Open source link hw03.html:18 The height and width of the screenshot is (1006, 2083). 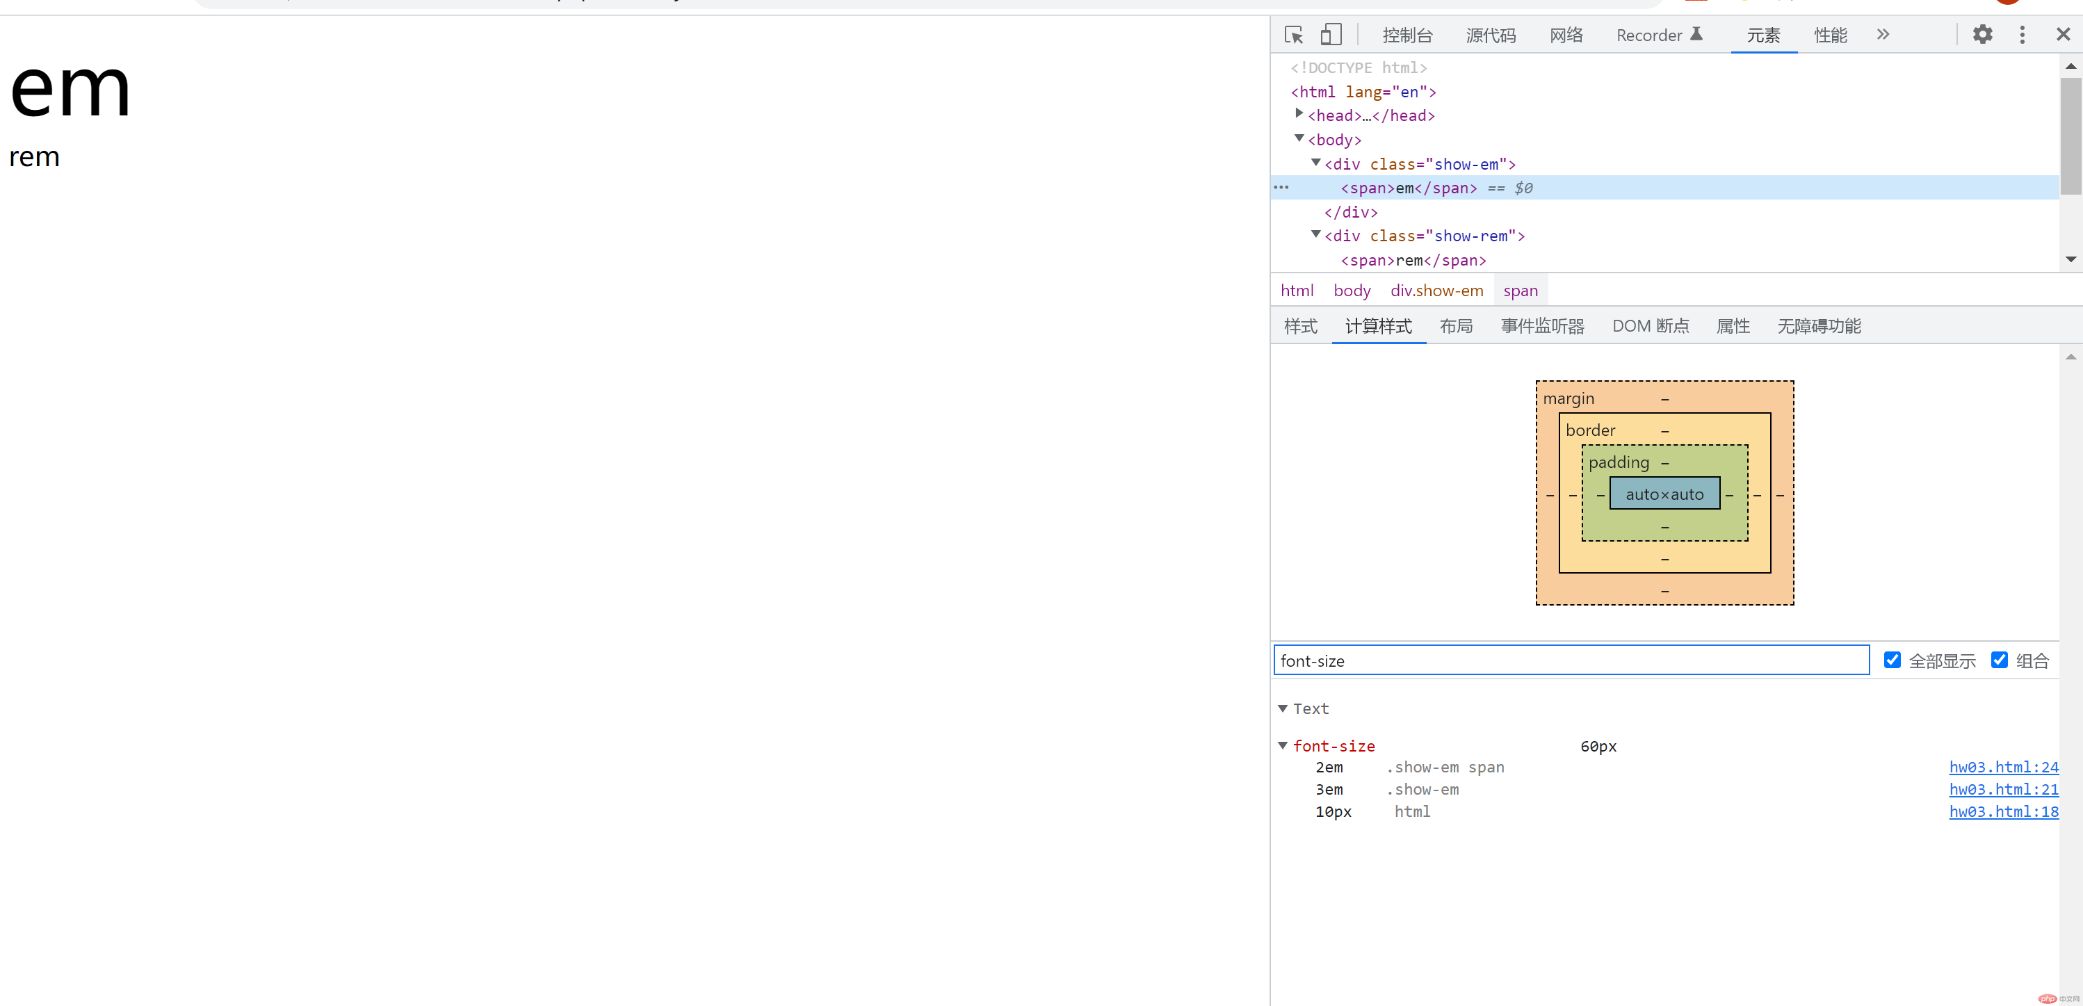pyautogui.click(x=2003, y=811)
